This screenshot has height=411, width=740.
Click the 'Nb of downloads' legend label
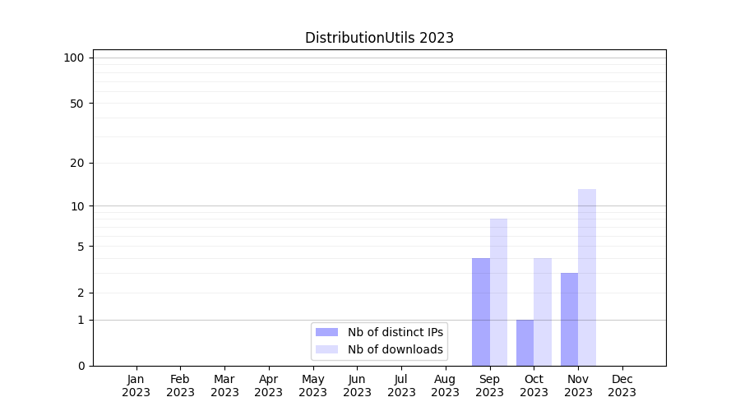[x=395, y=349]
